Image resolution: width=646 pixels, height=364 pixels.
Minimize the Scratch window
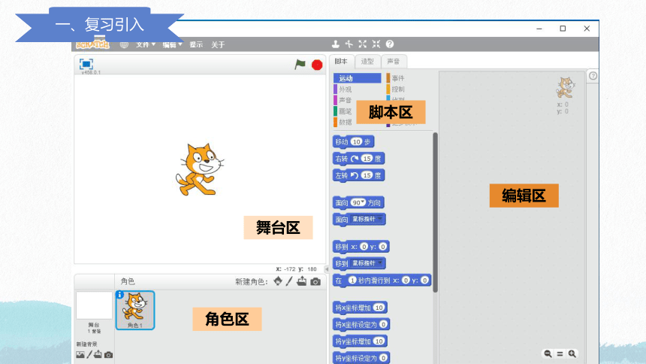[x=539, y=29]
